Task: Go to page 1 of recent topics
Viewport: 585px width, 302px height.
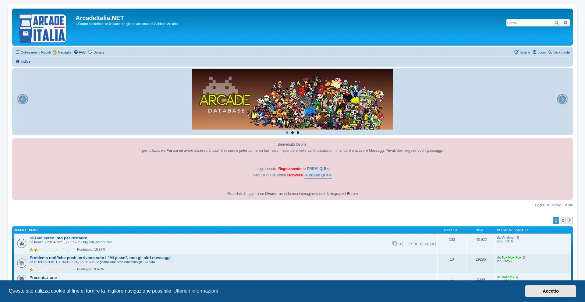Action: coord(556,220)
